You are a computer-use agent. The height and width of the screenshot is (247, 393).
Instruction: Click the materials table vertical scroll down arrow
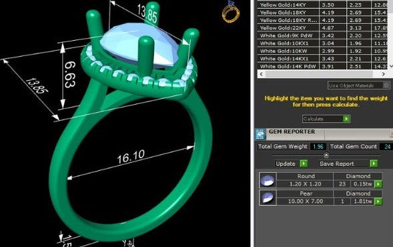(391, 66)
